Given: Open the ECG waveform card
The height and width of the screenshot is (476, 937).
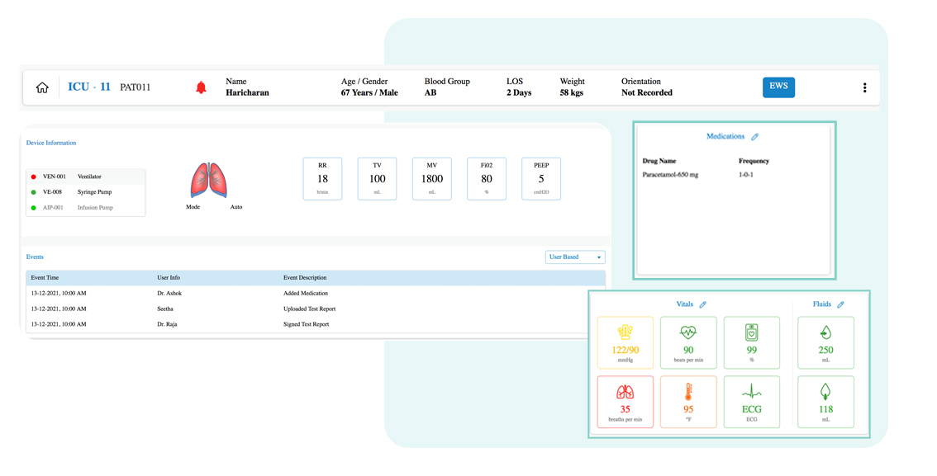Looking at the screenshot, I should point(752,402).
